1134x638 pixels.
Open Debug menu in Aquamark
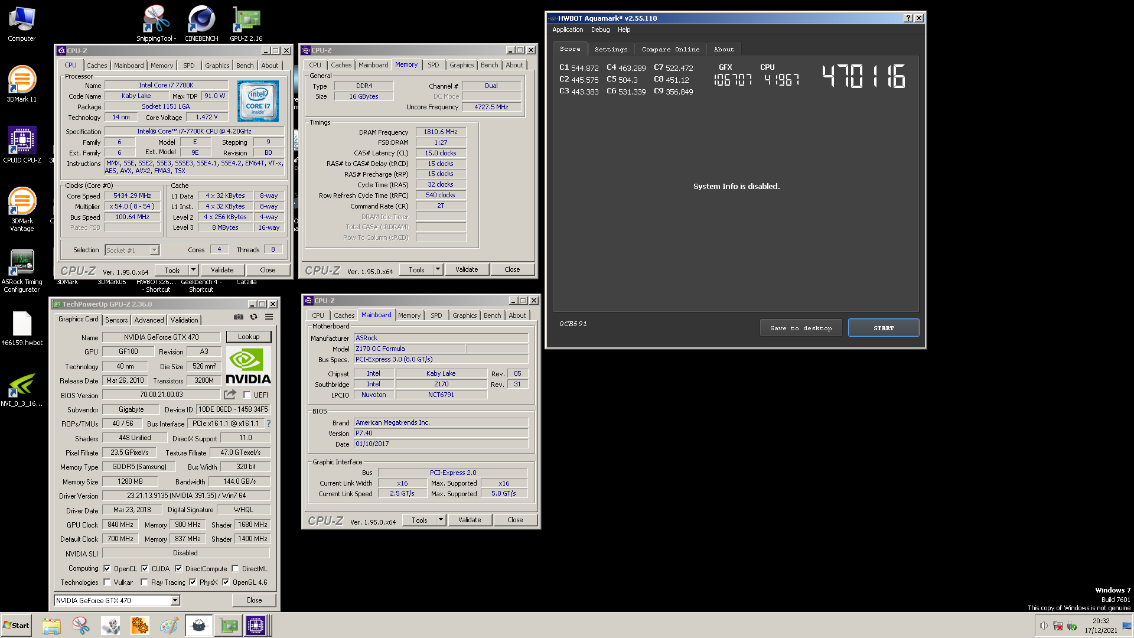(x=600, y=30)
